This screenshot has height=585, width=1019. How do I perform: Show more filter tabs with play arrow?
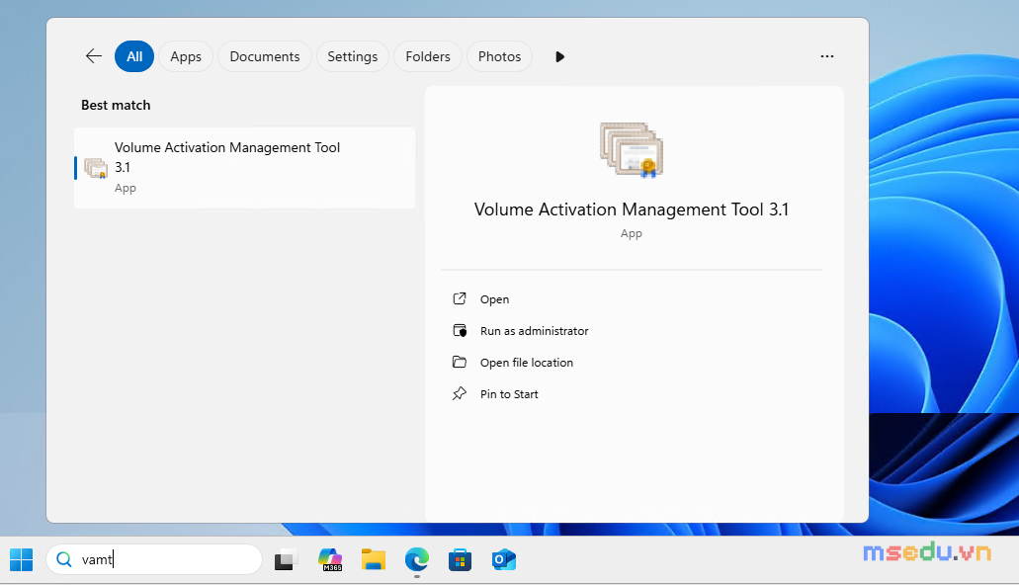click(559, 56)
